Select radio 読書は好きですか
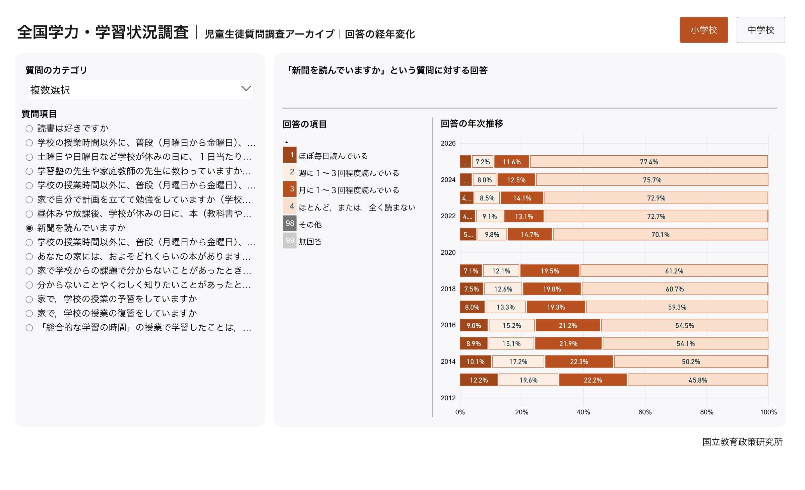 [29, 129]
